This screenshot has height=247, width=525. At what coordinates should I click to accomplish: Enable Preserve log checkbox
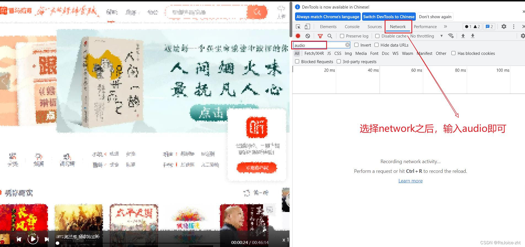(342, 36)
